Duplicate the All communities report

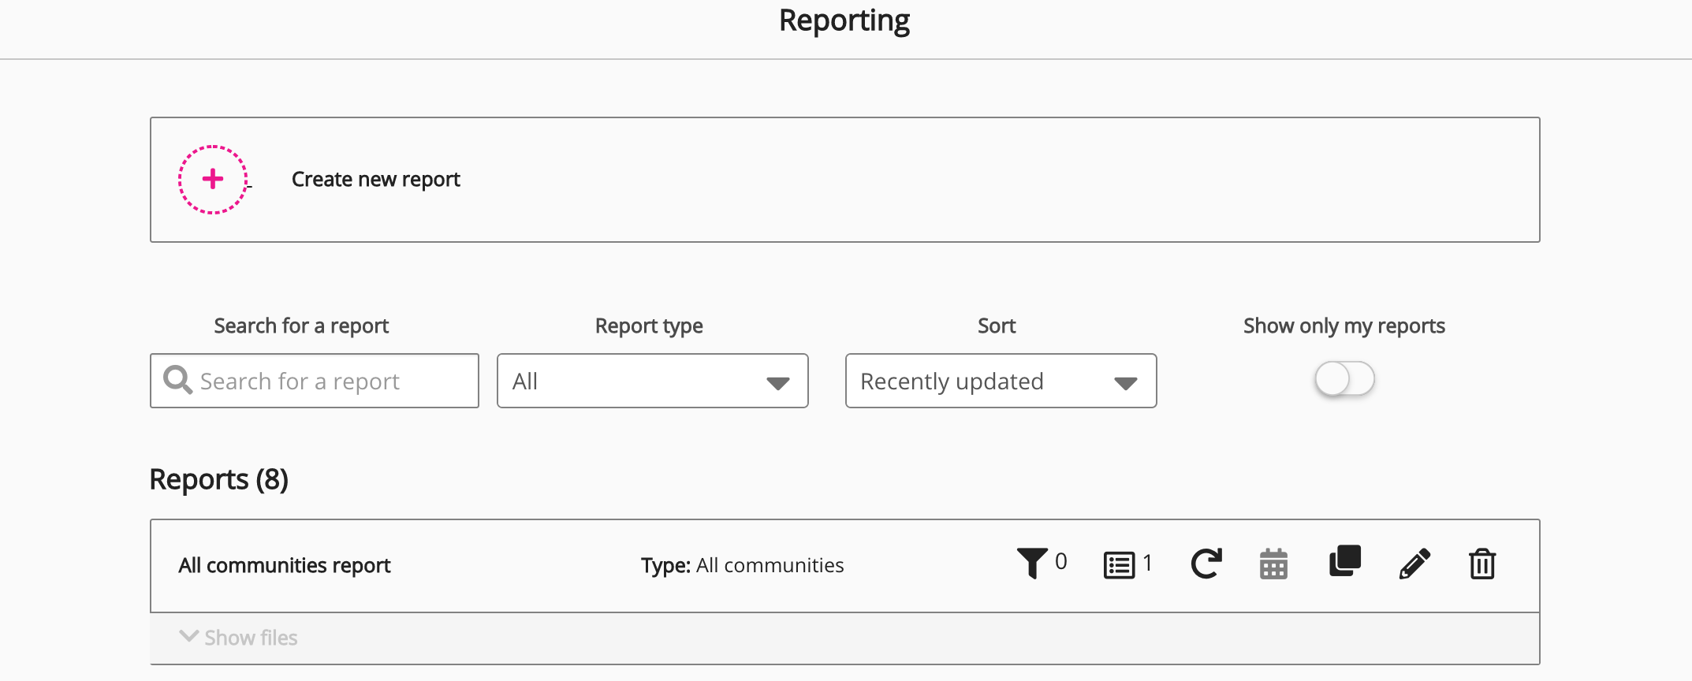[1345, 561]
